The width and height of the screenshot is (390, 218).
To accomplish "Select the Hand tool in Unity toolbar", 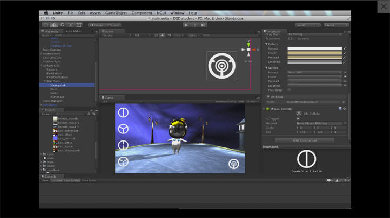I will [45, 25].
